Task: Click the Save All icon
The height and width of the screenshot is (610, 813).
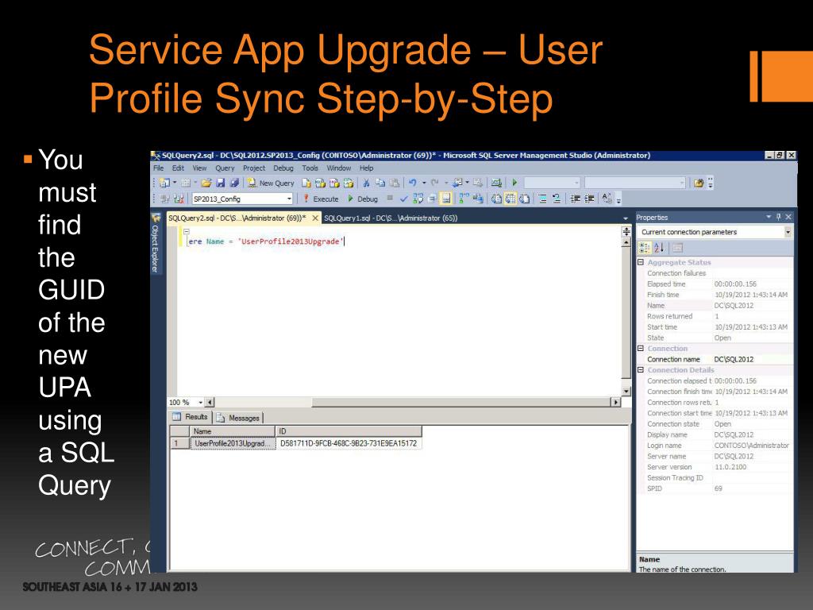Action: pos(234,183)
